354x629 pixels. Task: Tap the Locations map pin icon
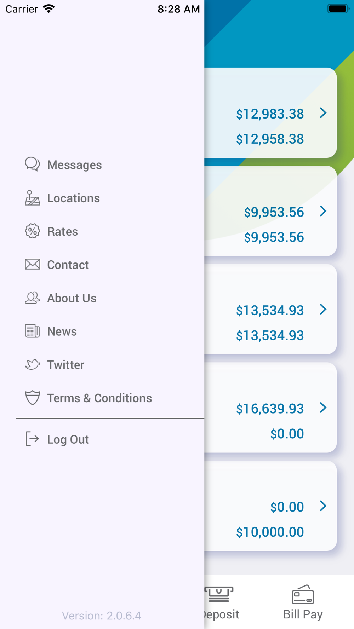(32, 198)
